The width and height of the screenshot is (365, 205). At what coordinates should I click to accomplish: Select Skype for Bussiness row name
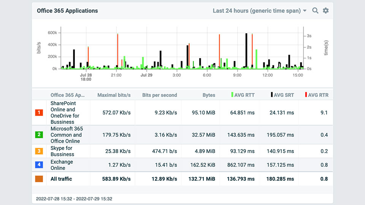point(62,151)
